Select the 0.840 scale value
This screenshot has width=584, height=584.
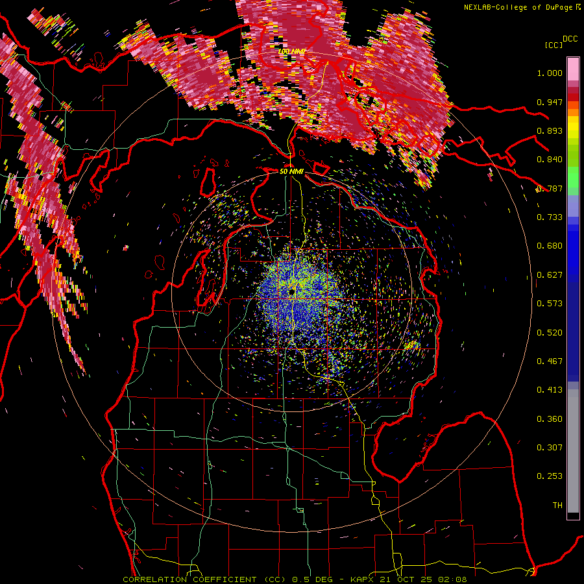(550, 160)
